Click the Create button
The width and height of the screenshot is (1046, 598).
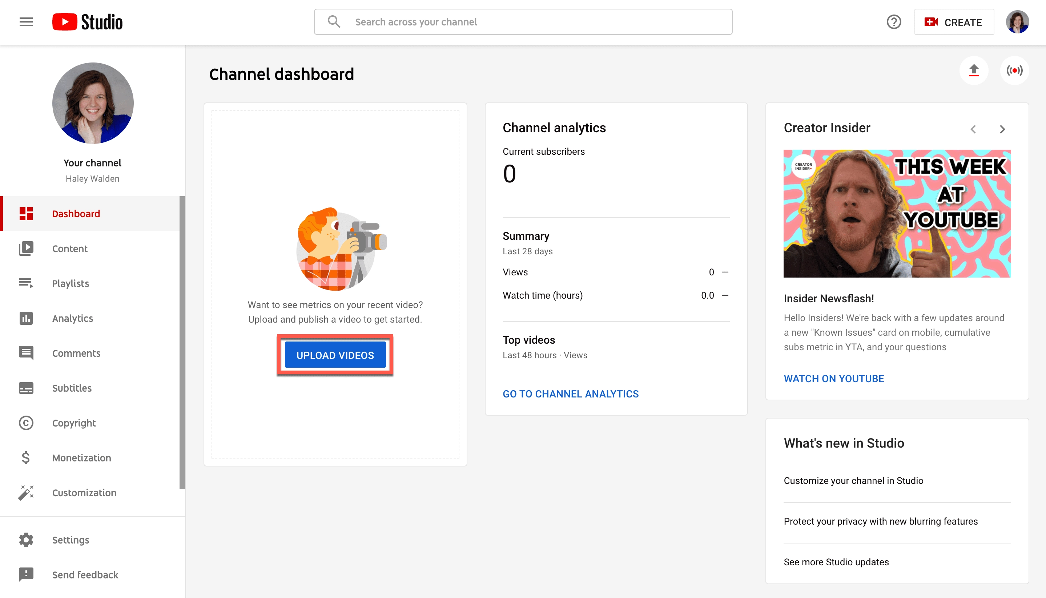(x=954, y=22)
